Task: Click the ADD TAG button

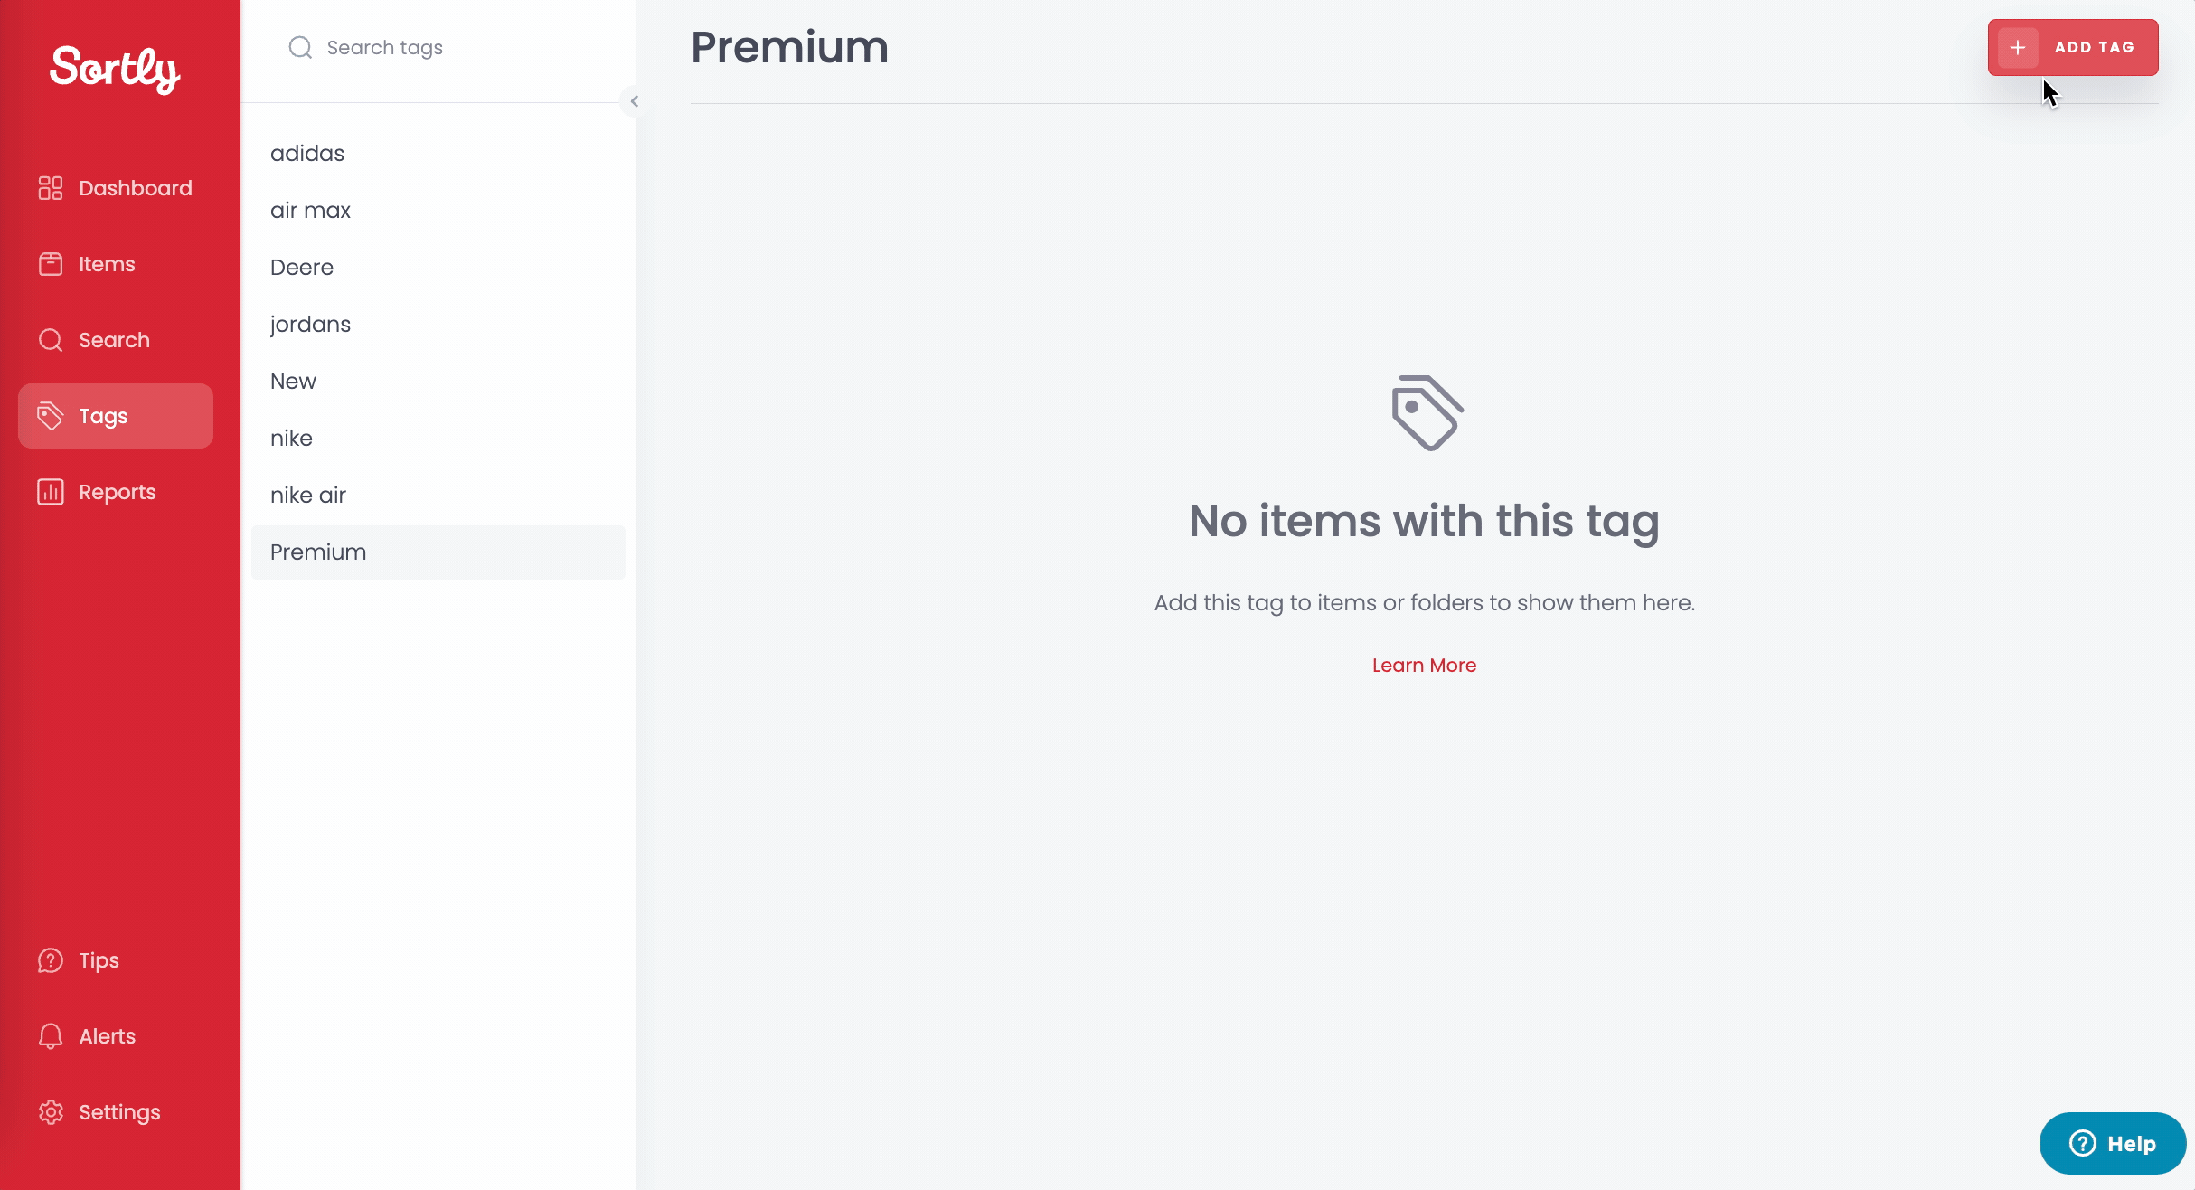Action: click(x=2073, y=47)
